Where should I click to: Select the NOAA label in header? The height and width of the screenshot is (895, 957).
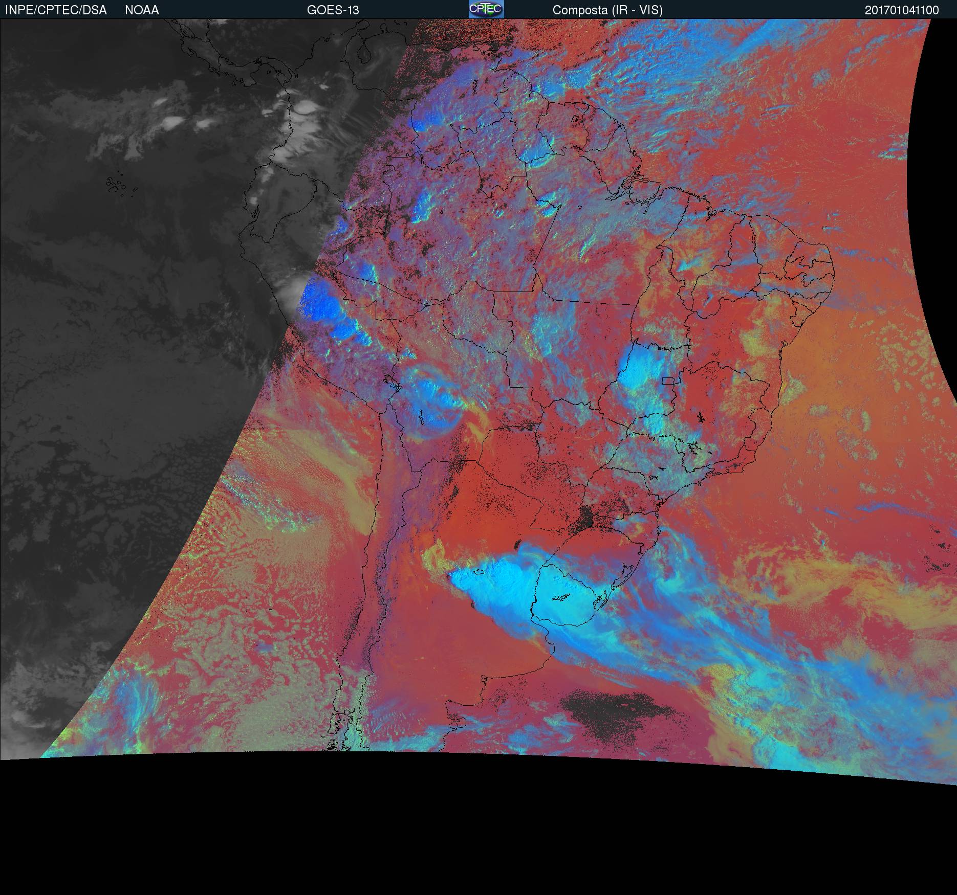(x=142, y=10)
